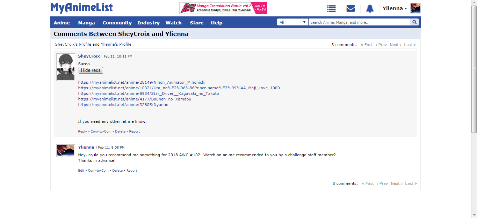Click First in the top pagination
This screenshot has height=218, width=477.
pyautogui.click(x=367, y=45)
